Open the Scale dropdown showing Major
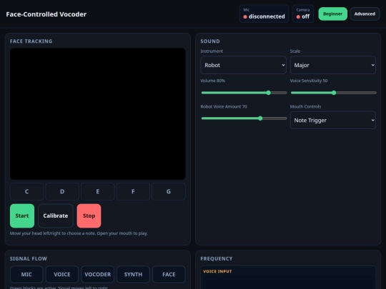This screenshot has height=289, width=386. (x=333, y=65)
